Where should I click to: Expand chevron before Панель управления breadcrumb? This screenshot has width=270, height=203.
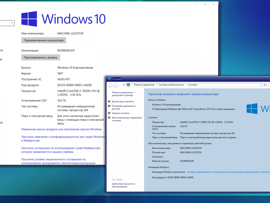132,85
